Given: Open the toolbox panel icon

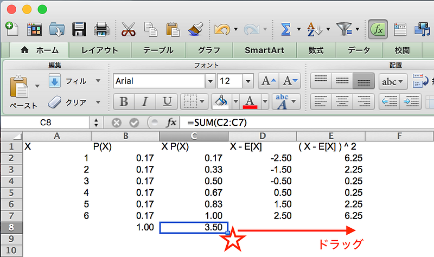Looking at the screenshot, I should pyautogui.click(x=400, y=29).
